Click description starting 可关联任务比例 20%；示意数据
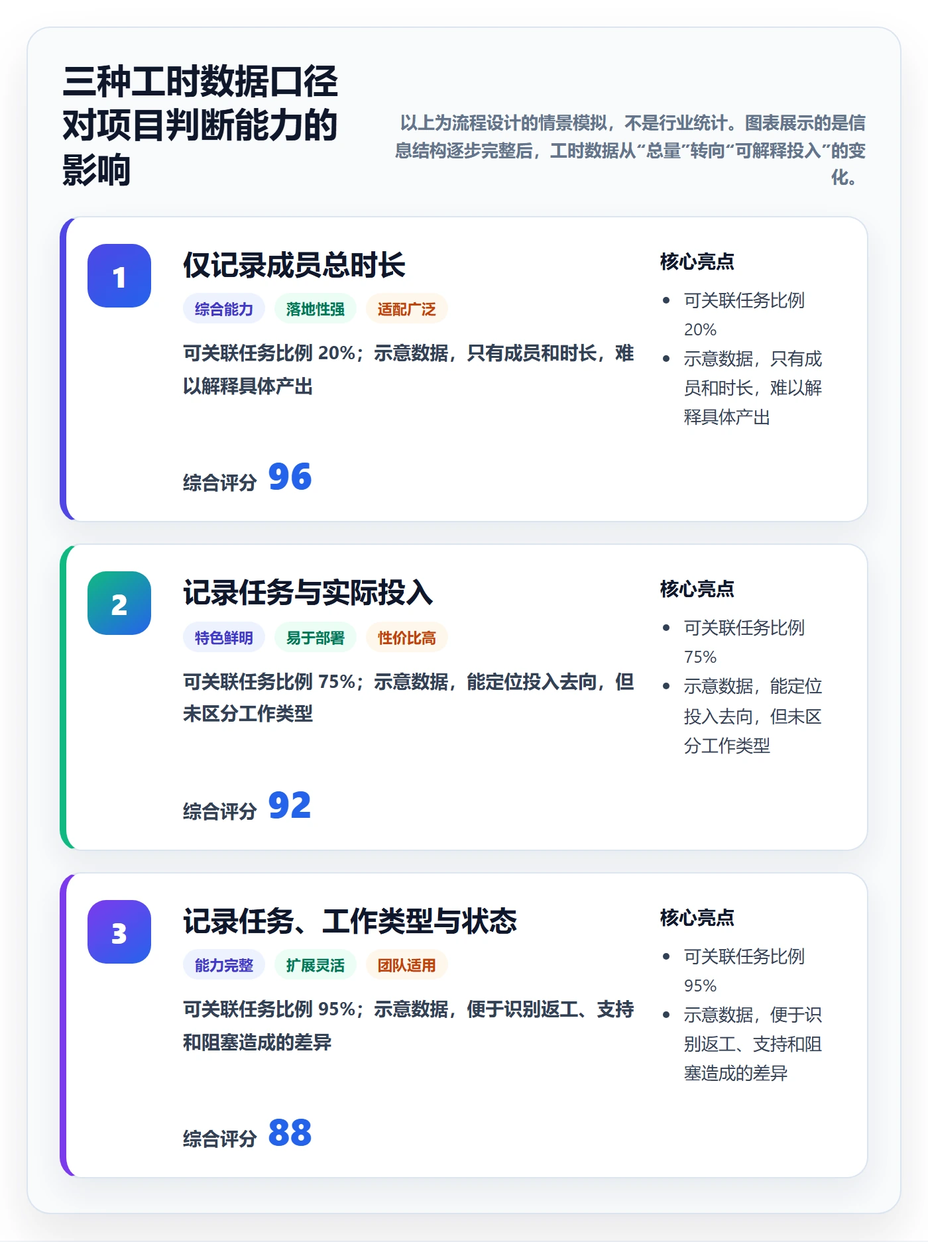 click(x=408, y=370)
